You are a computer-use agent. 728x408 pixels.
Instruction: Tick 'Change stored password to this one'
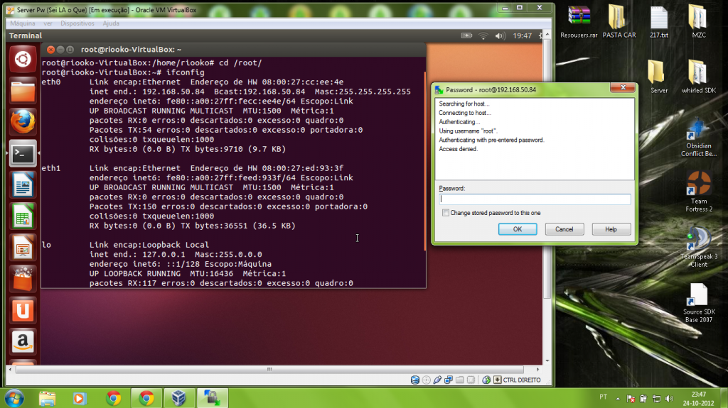tap(446, 213)
